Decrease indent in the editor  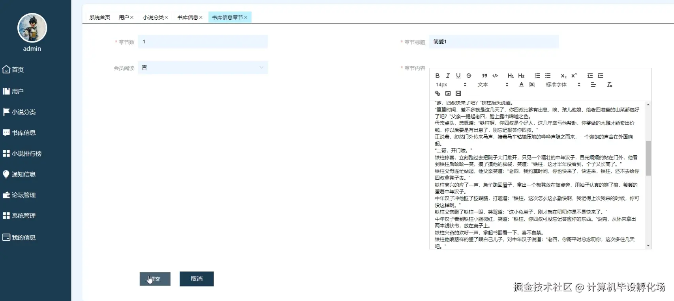tap(590, 76)
